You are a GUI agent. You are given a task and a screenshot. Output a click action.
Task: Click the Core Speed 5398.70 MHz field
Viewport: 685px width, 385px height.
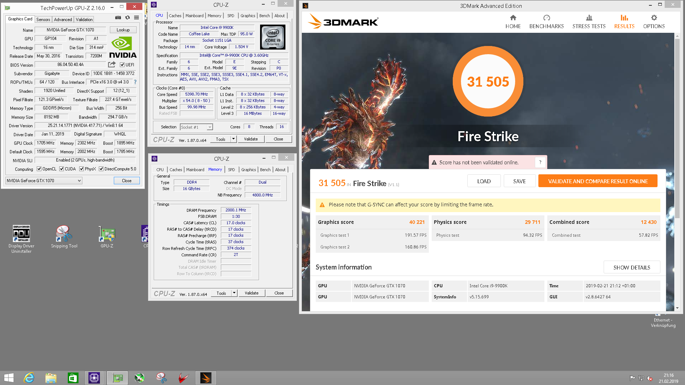pos(197,94)
